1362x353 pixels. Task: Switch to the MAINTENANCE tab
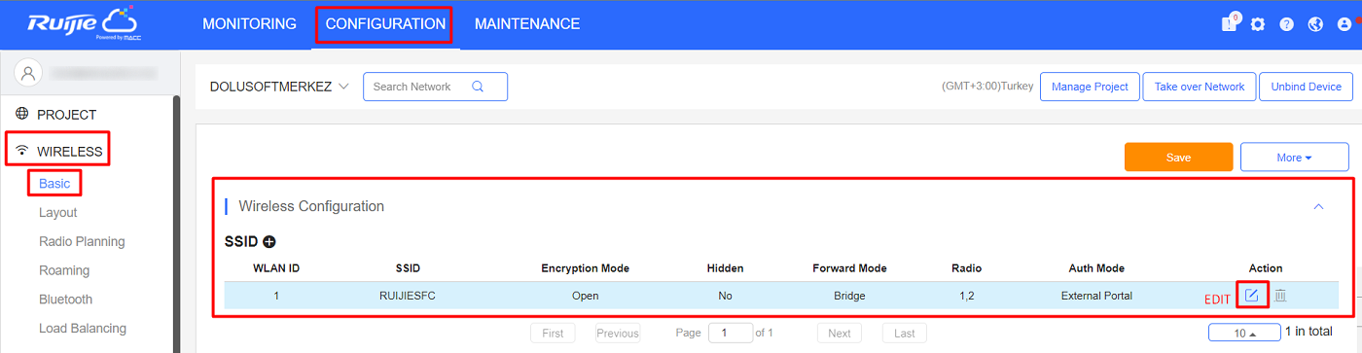click(527, 24)
